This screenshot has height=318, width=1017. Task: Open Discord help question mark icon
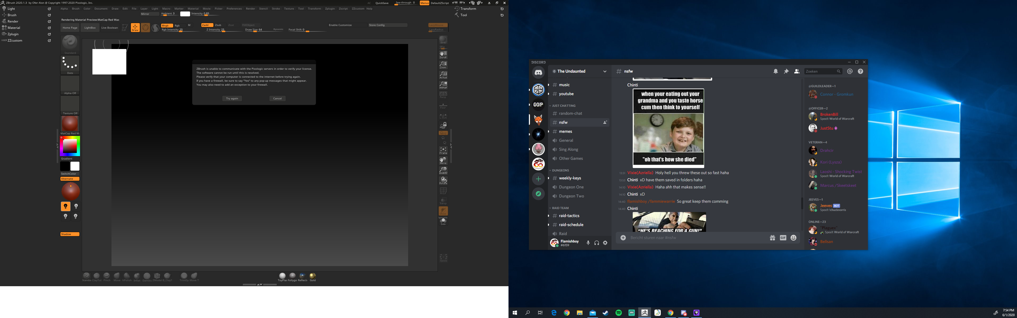coord(860,72)
